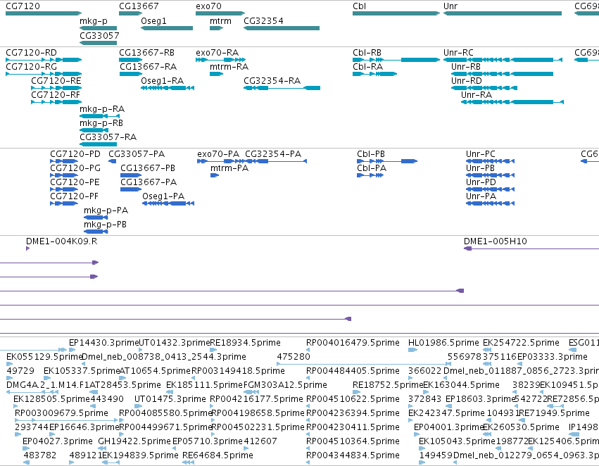Select protein CG7120-PE
Image resolution: width=599 pixels, height=466 pixels.
click(64, 189)
